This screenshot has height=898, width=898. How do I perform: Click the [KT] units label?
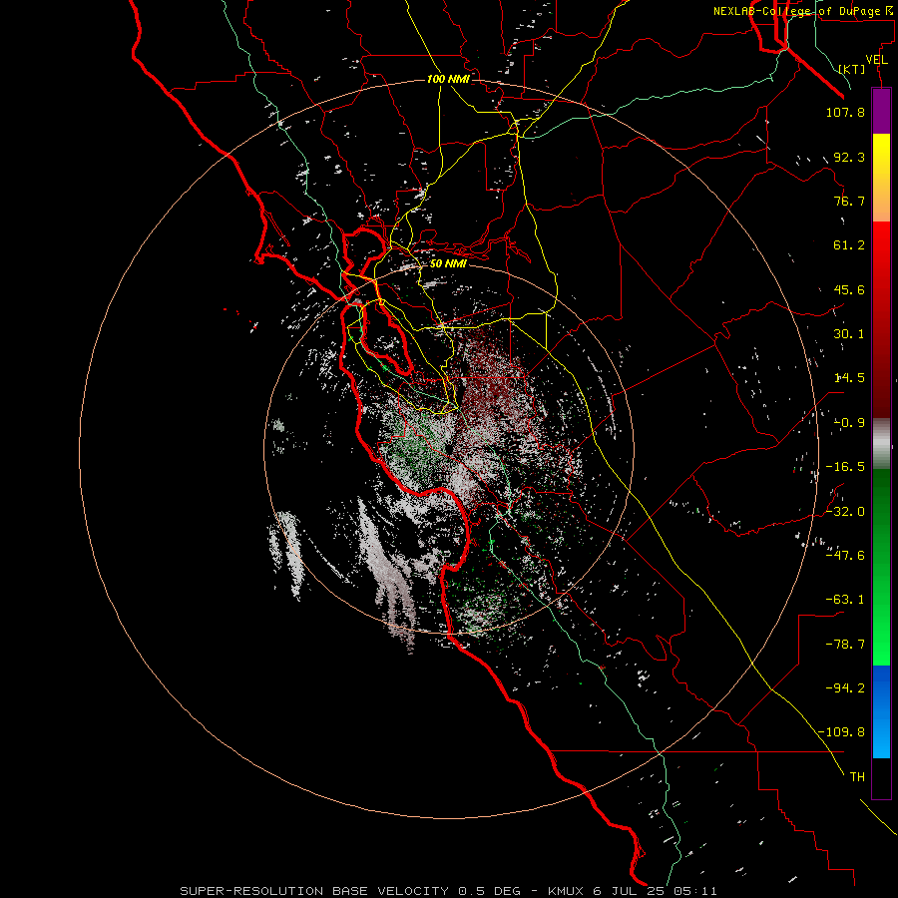(852, 69)
